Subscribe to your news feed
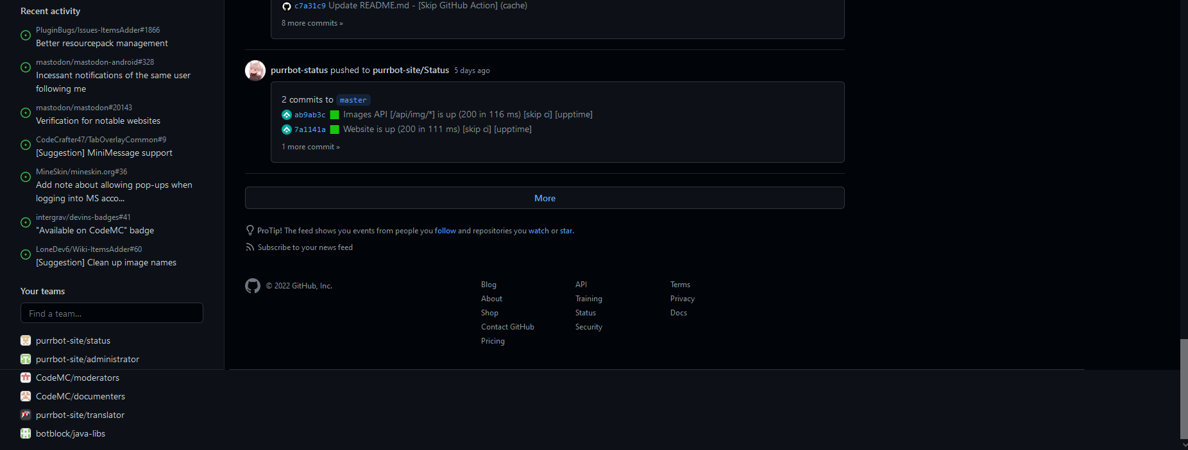Viewport: 1188px width, 450px height. pos(305,247)
